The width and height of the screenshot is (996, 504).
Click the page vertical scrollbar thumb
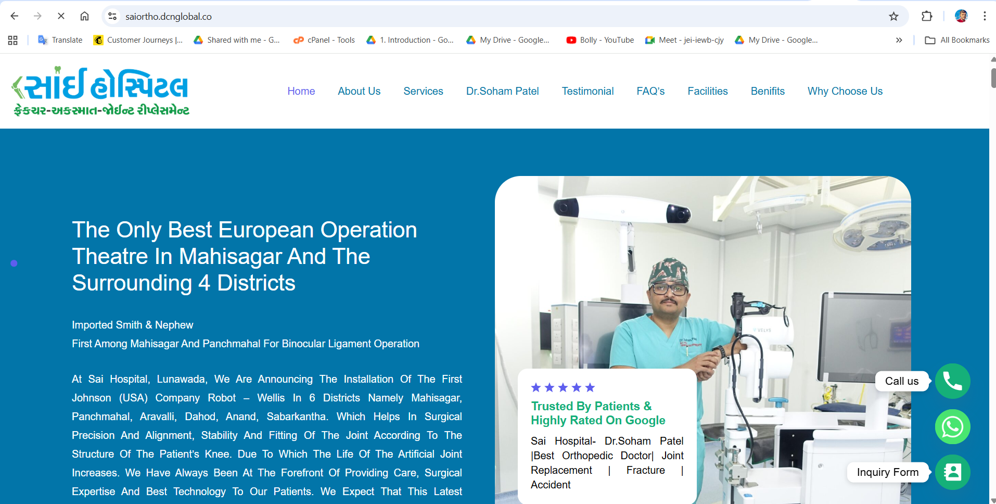(x=993, y=78)
